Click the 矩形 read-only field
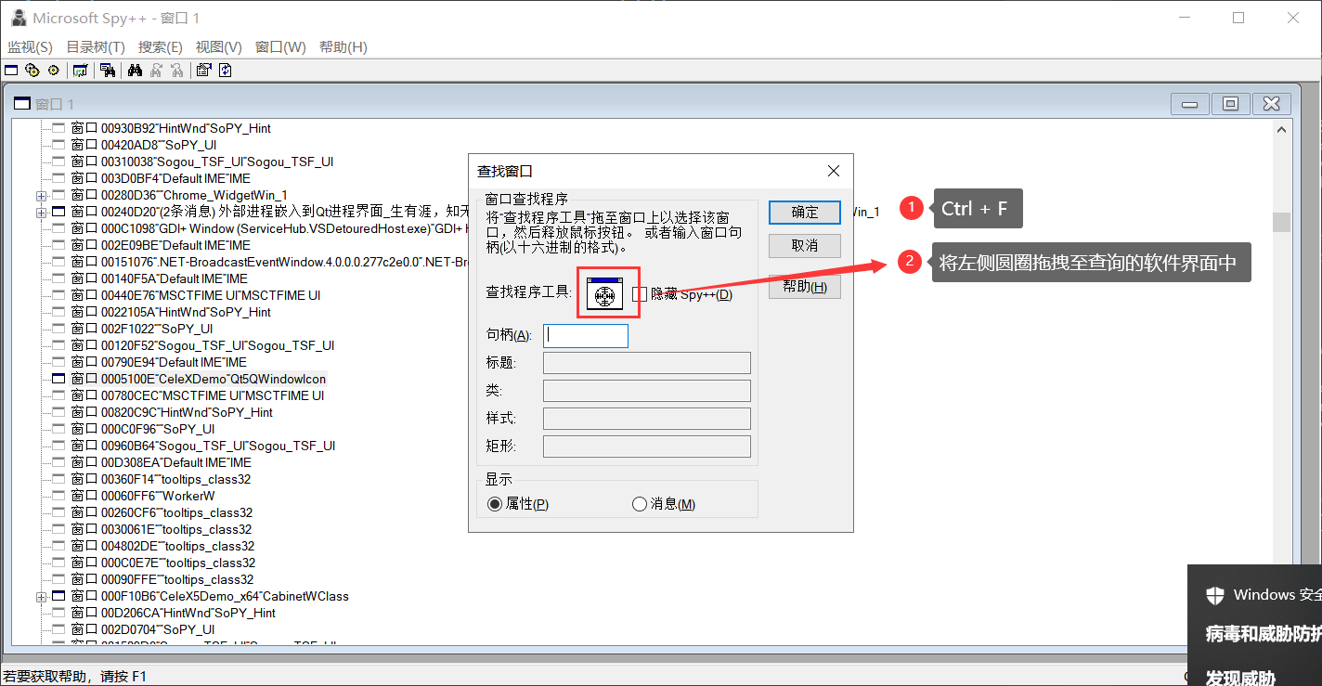Screen dimensions: 1322x686 click(647, 447)
